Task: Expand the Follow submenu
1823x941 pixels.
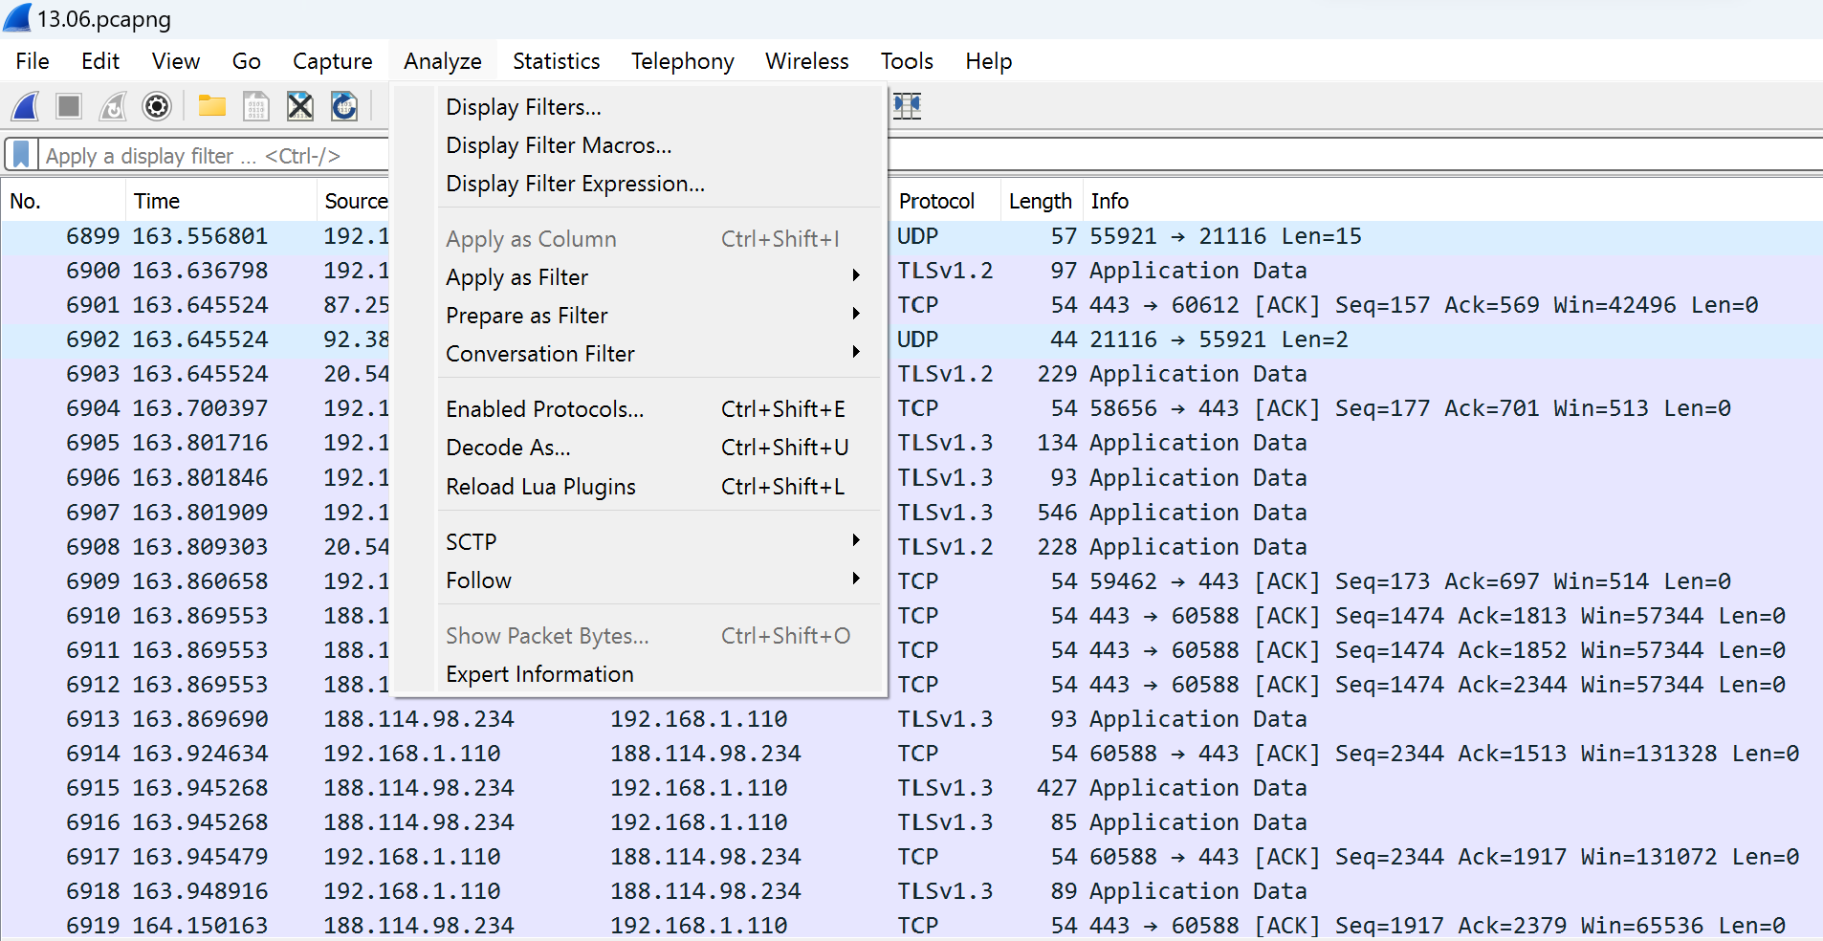Action: point(659,580)
